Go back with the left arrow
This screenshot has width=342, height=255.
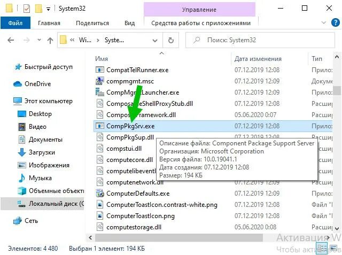11,40
